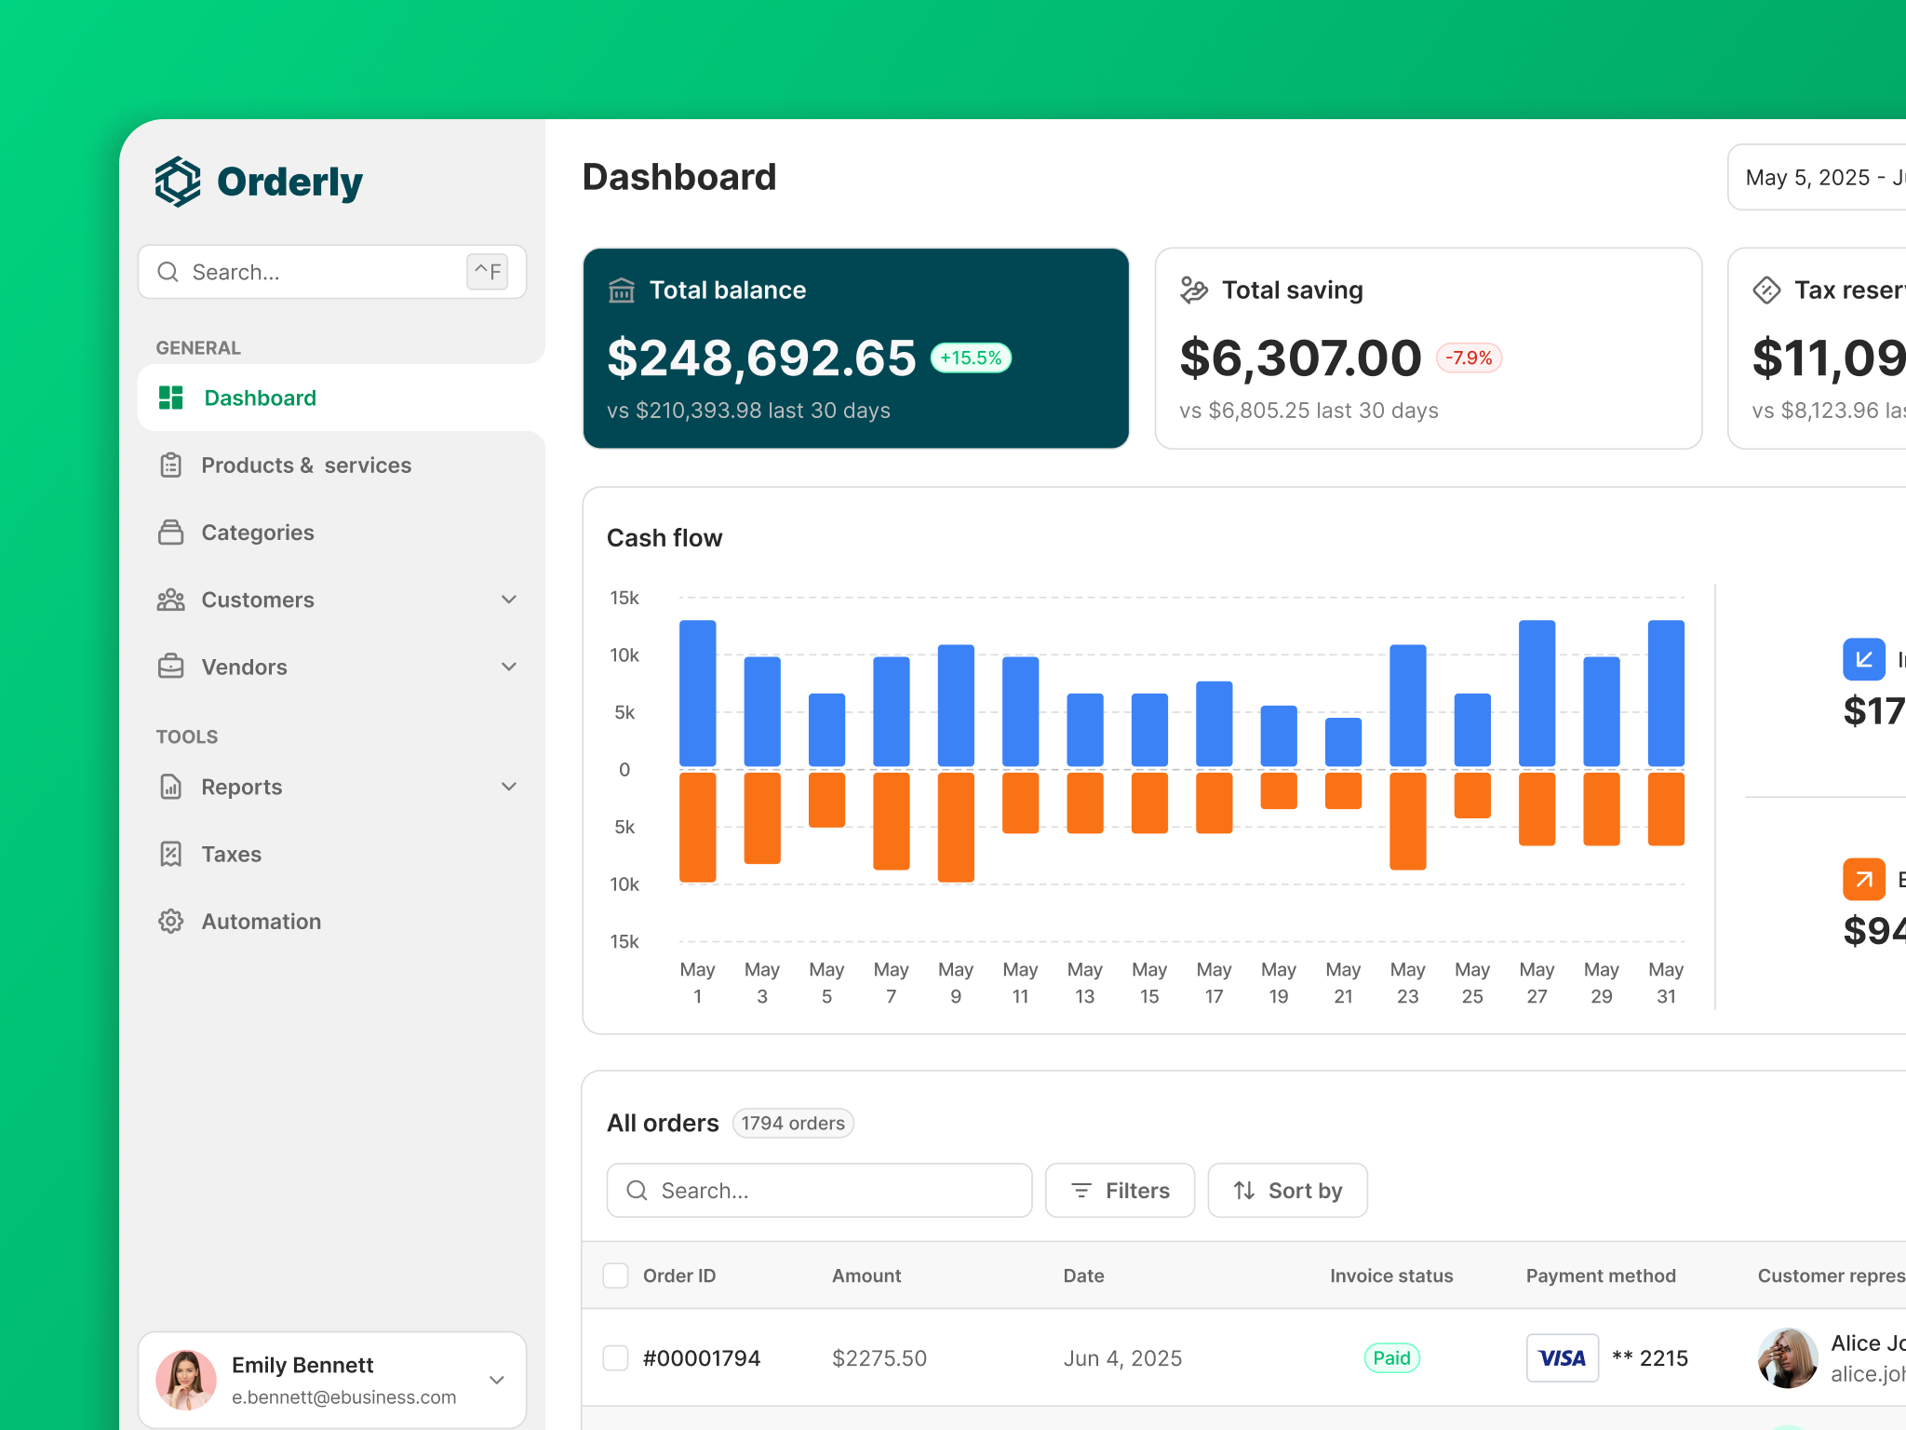Screen dimensions: 1906x1430
Task: Open the Emily Bennett account dropdown
Action: (332, 1380)
